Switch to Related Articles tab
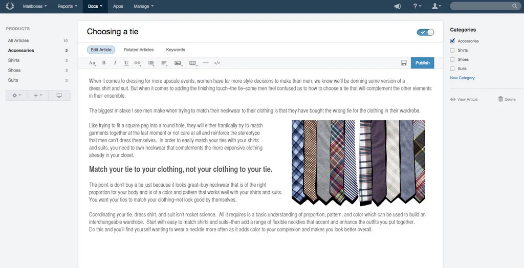Image resolution: width=524 pixels, height=268 pixels. point(139,50)
